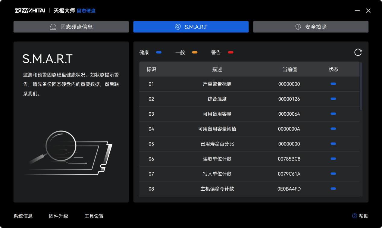The width and height of the screenshot is (382, 228).
Task: Open 工具设置 tool settings
Action: [94, 216]
